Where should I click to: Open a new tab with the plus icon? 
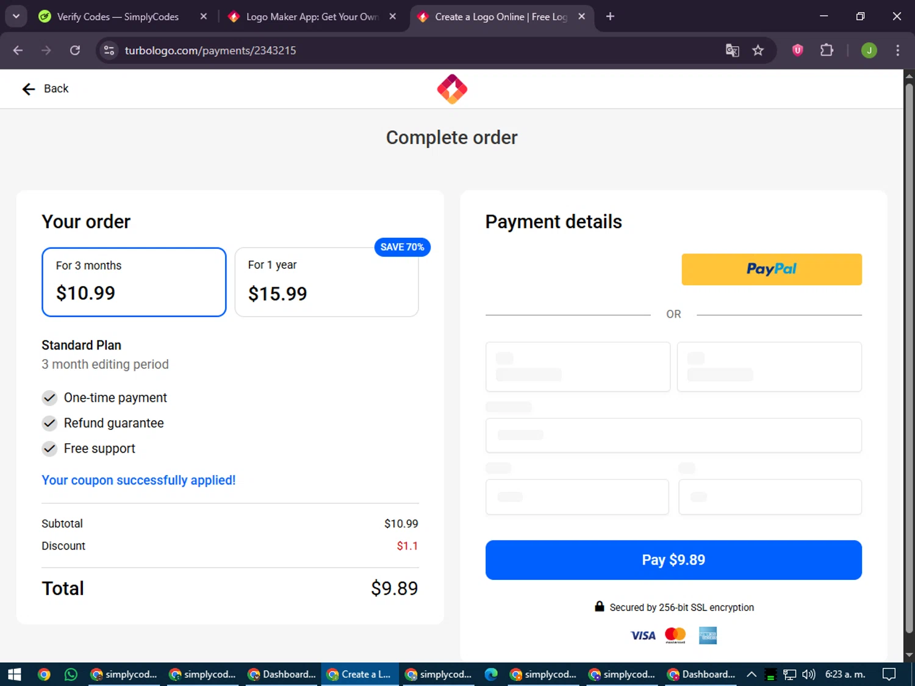point(610,16)
